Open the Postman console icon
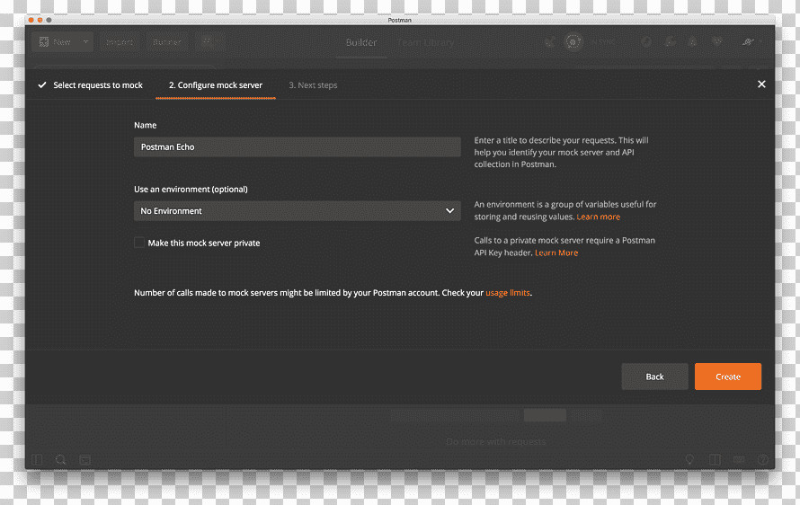Viewport: 800px width, 505px height. click(85, 460)
